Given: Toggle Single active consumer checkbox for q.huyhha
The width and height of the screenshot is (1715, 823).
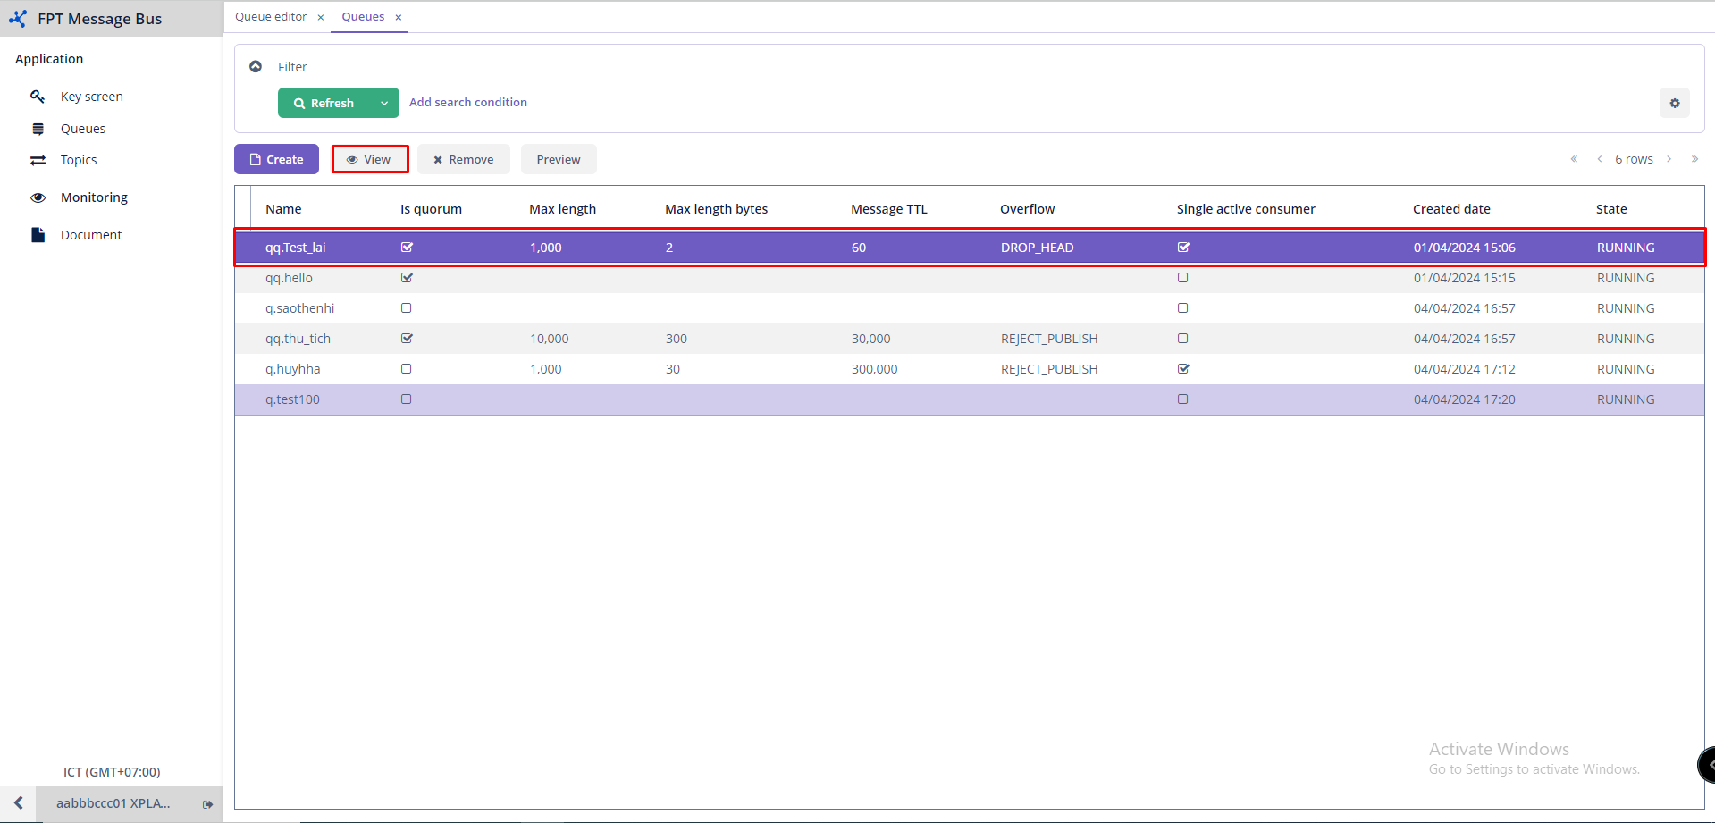Looking at the screenshot, I should pyautogui.click(x=1183, y=369).
